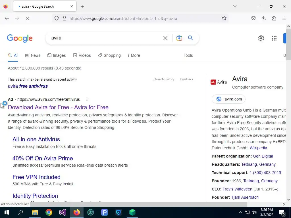Switch to the Images tab

click(57, 55)
